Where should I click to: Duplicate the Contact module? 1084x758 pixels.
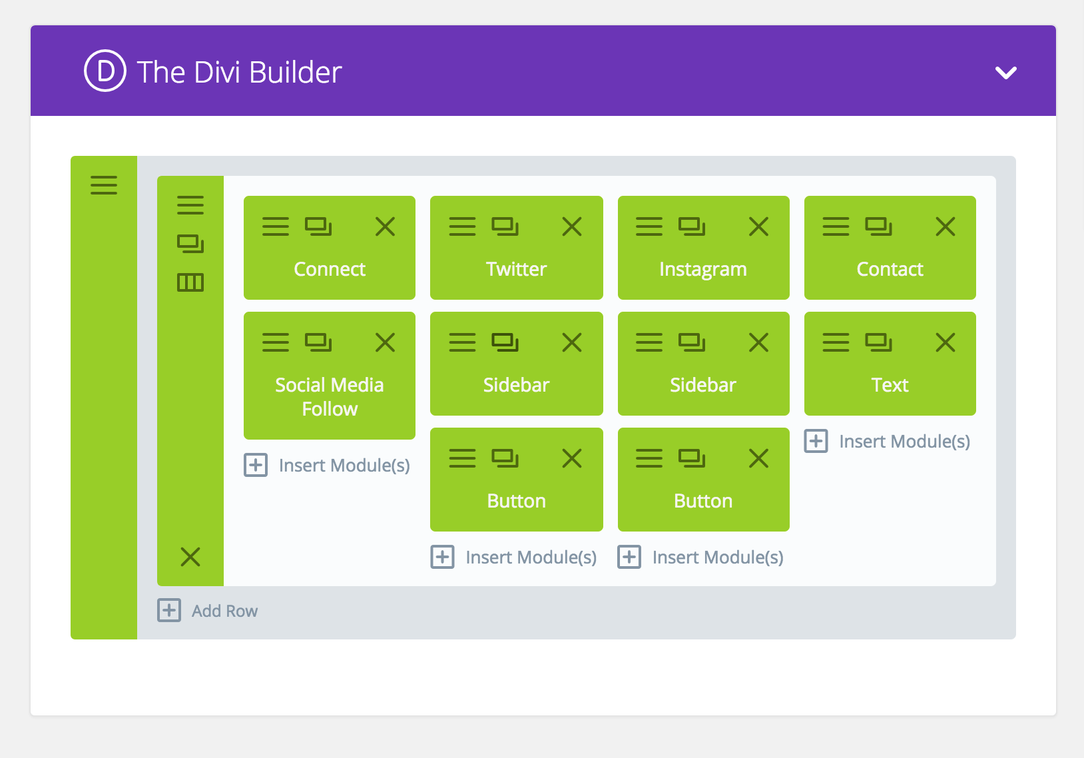[x=878, y=226]
